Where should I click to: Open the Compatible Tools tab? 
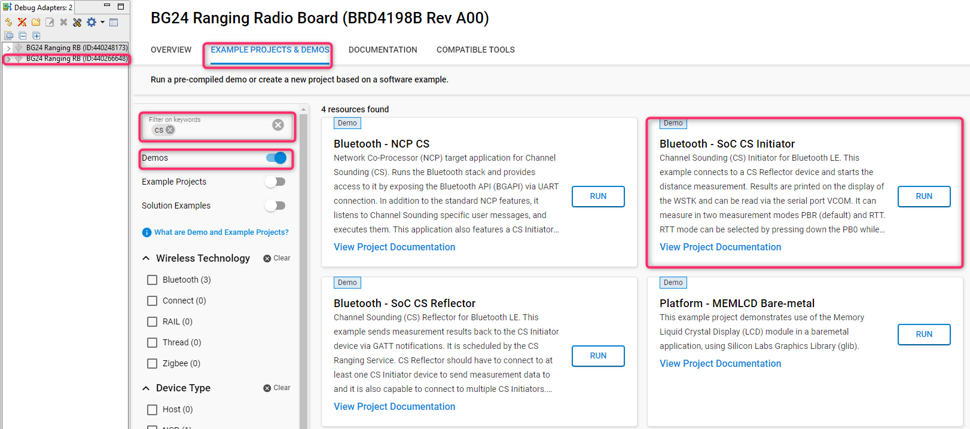tap(475, 50)
